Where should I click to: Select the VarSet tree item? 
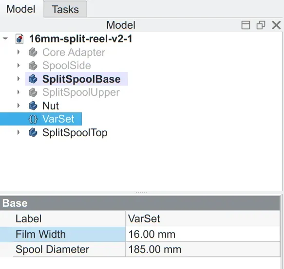coord(58,119)
